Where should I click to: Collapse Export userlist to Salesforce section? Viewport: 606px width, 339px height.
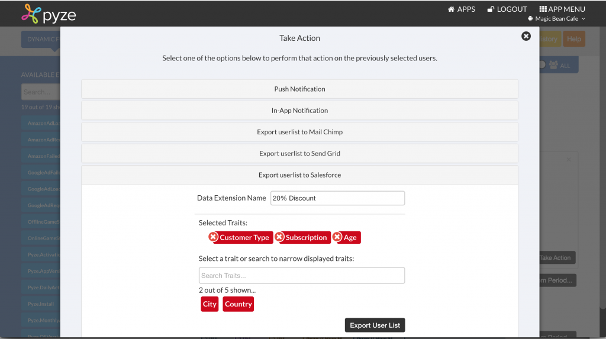[299, 175]
